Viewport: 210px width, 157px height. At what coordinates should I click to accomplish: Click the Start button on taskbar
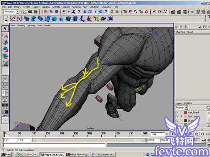point(6,154)
